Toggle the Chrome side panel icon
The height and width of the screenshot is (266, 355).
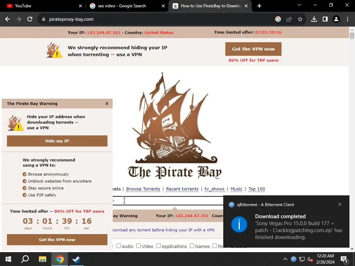coord(325,19)
